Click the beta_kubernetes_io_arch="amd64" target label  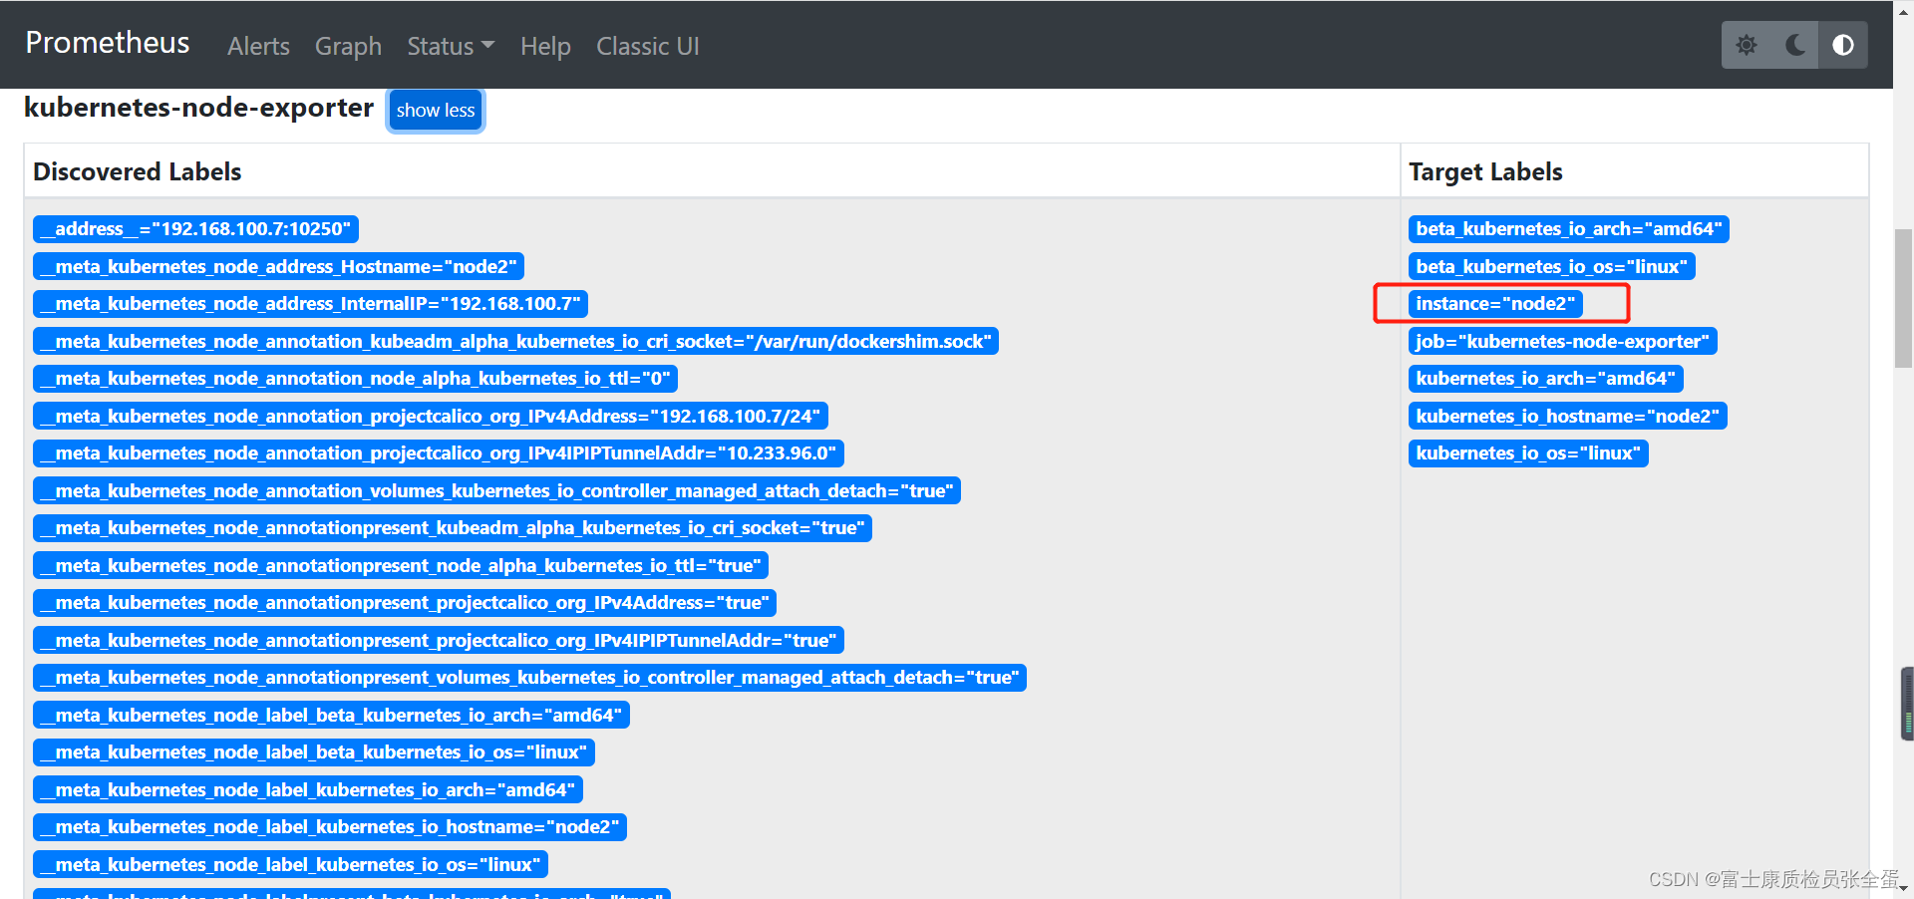[1569, 229]
